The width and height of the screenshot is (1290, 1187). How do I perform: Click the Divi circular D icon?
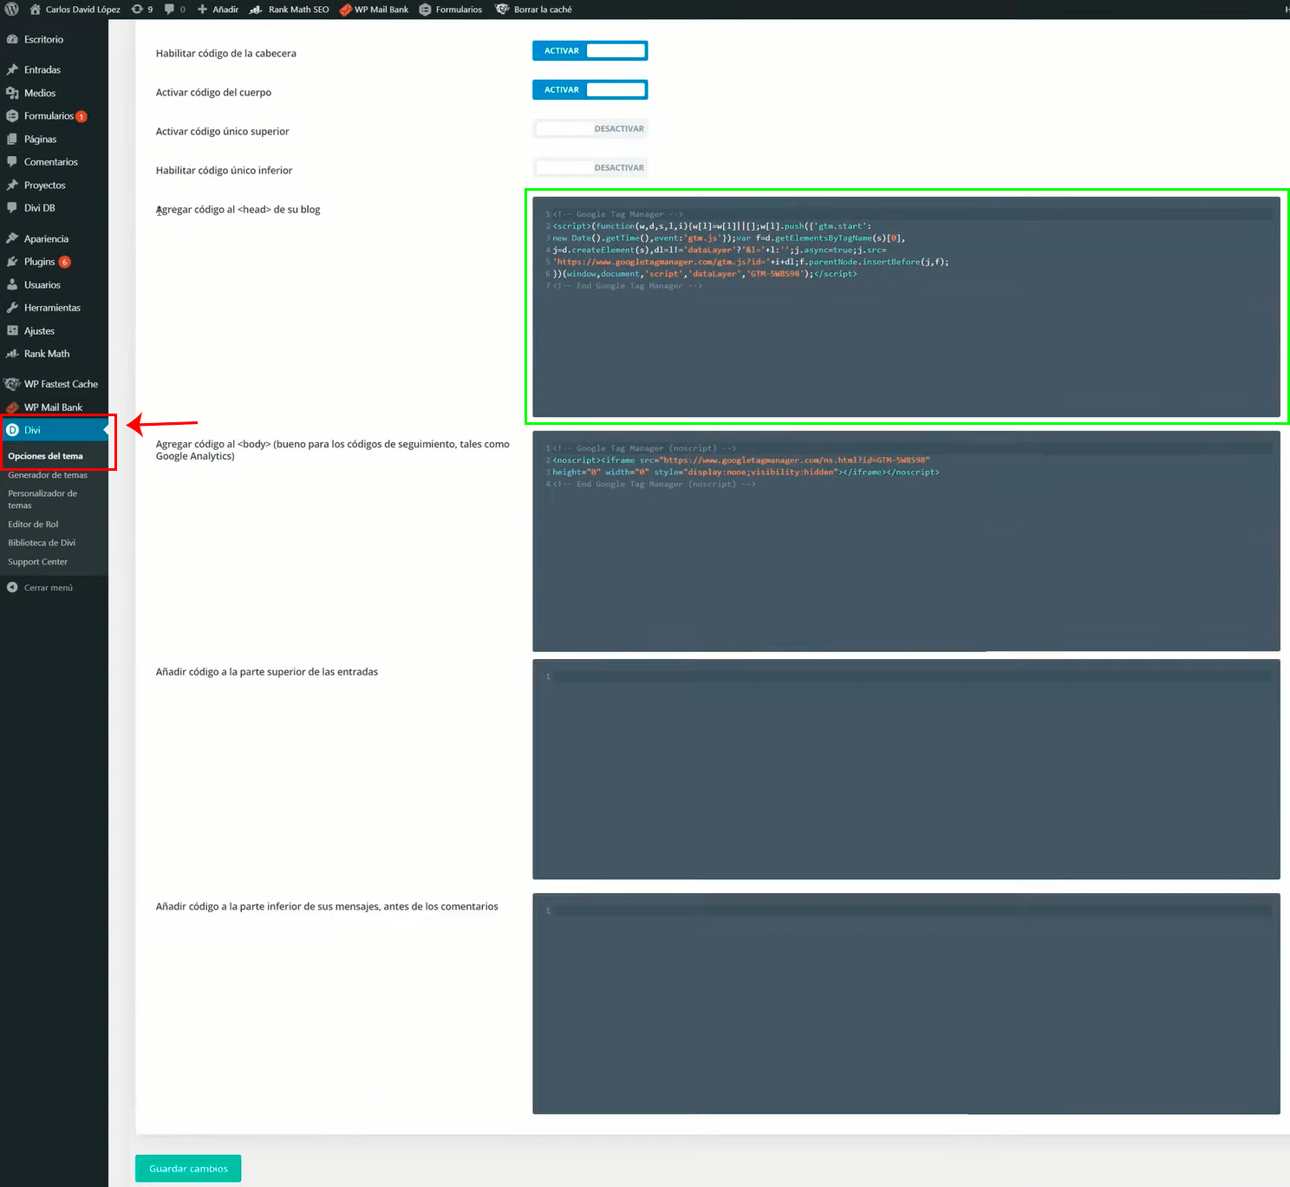pos(12,430)
